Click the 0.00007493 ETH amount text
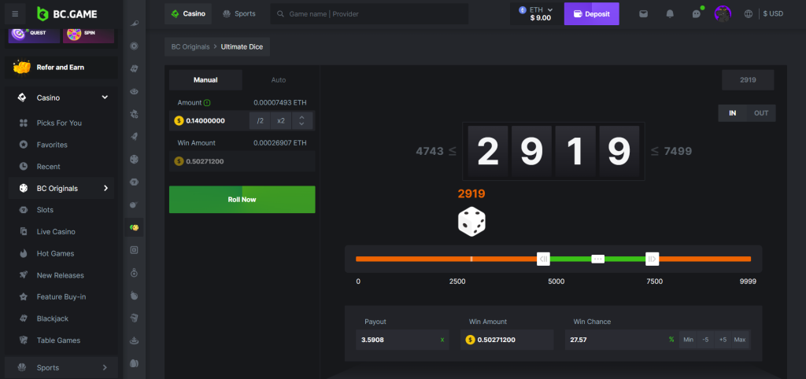This screenshot has height=379, width=806. [280, 103]
